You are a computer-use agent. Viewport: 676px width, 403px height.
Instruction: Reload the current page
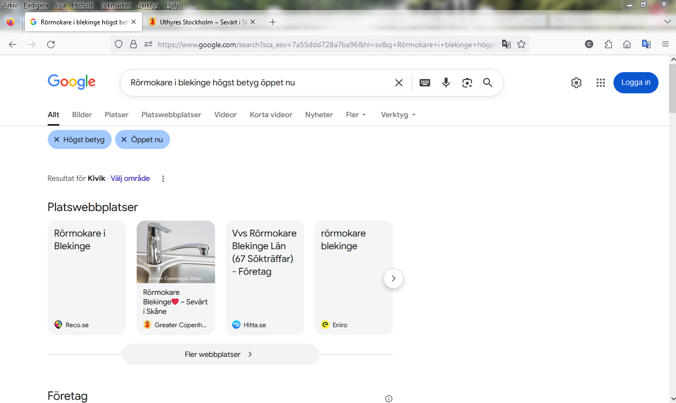[51, 45]
